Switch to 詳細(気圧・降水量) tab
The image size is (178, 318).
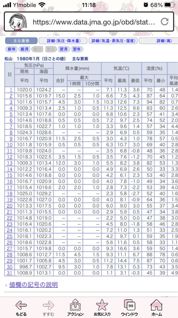coord(63,41)
